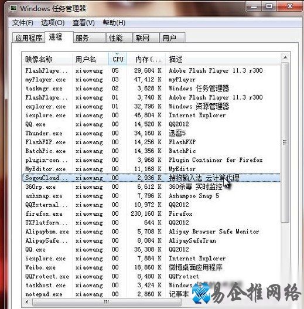Go to the 联网 tab
This screenshot has width=304, height=309.
[146, 38]
